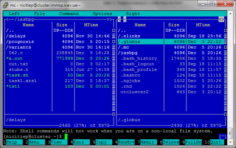Click the 2Menu function key button
The height and width of the screenshot is (148, 236).
point(35,142)
